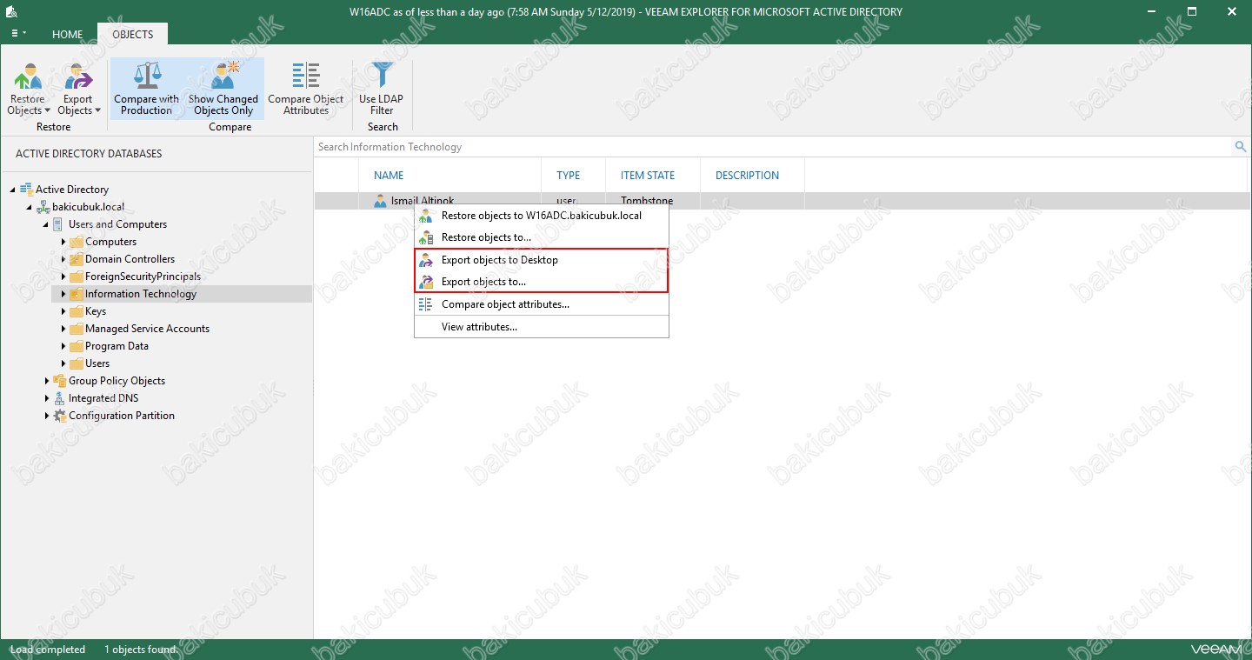Select the Ismail Altinok user row
This screenshot has height=660, width=1252.
(782, 201)
